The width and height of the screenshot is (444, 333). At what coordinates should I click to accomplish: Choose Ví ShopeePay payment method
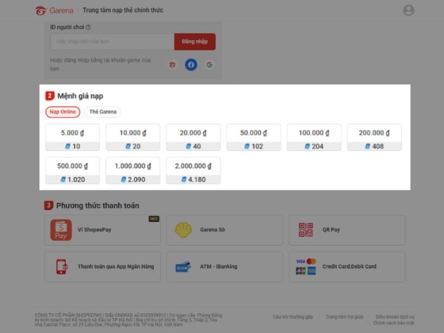click(102, 230)
